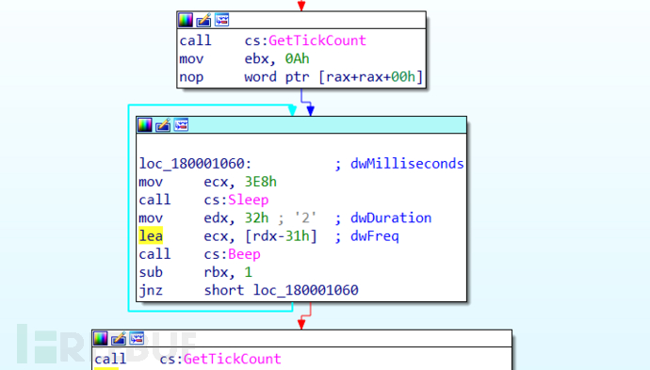Click the dwMilliseconds comment
650x370 pixels.
point(407,164)
